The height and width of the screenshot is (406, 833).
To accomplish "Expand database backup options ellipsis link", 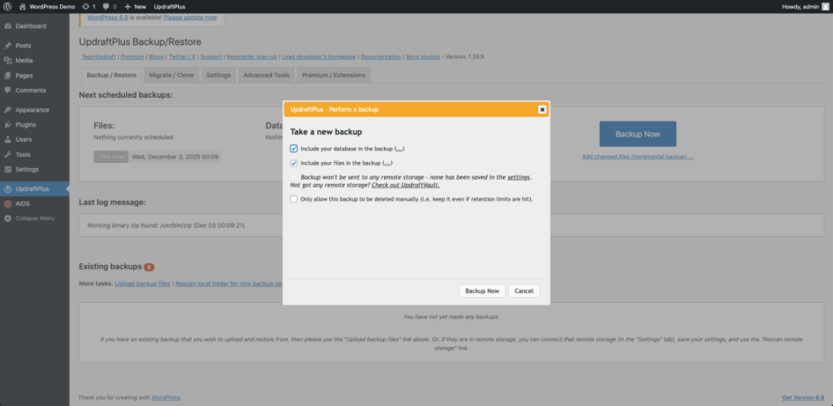I will [399, 149].
